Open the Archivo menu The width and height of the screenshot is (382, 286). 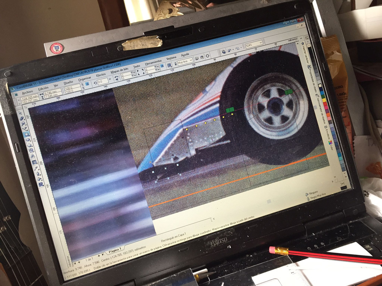click(x=27, y=93)
